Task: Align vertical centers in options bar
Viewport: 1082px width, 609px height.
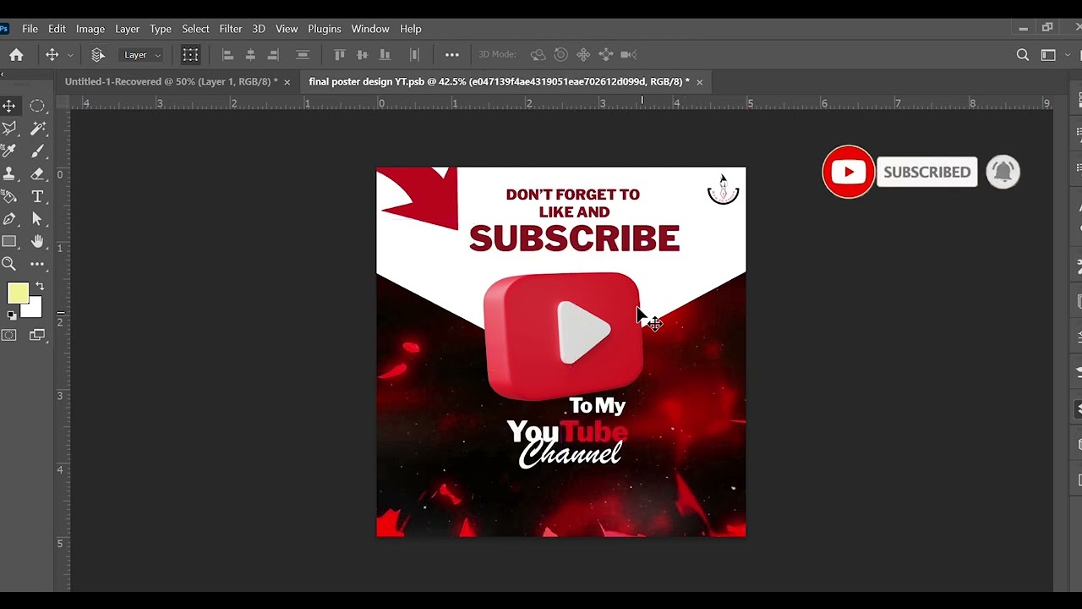Action: [x=362, y=55]
